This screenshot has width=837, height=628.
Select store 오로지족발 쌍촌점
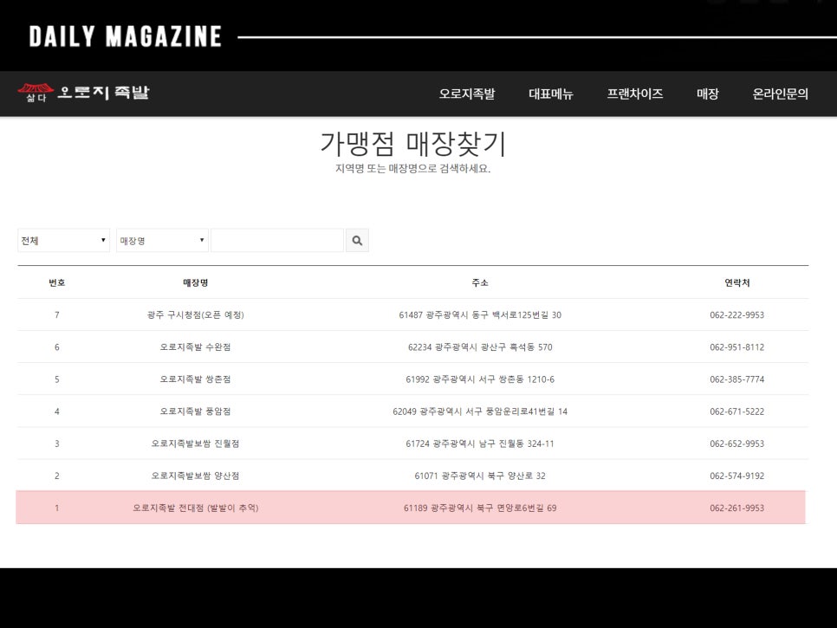point(195,379)
